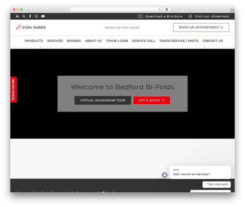Click Download a Brochure link
Viewport: 245px width, 207px height.
pos(164,16)
